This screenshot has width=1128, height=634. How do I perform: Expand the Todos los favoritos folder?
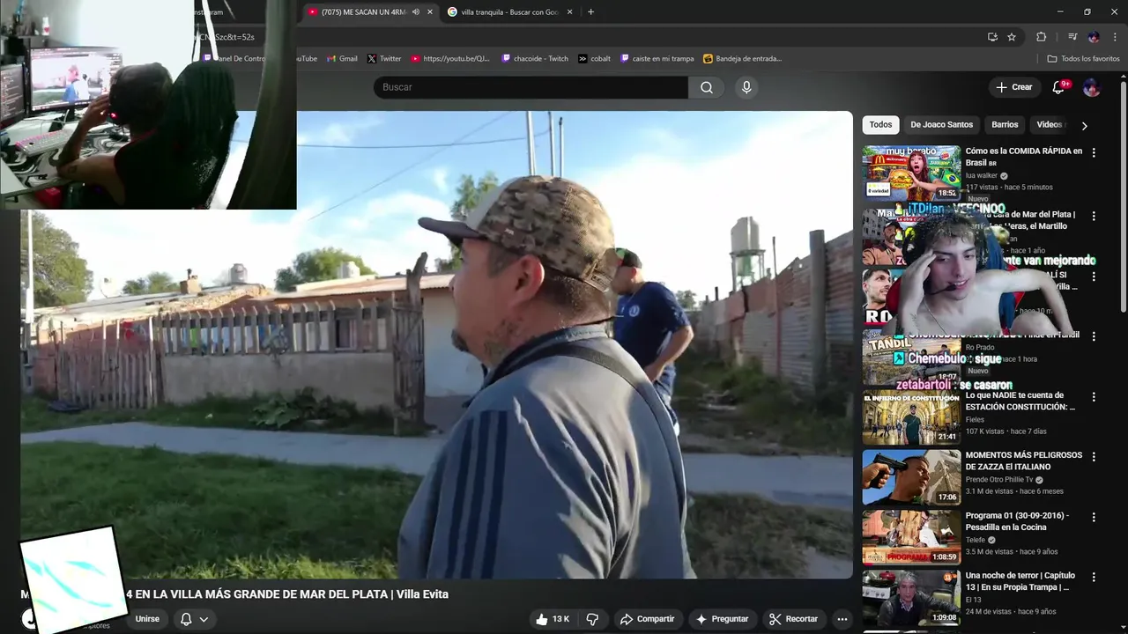(1083, 59)
